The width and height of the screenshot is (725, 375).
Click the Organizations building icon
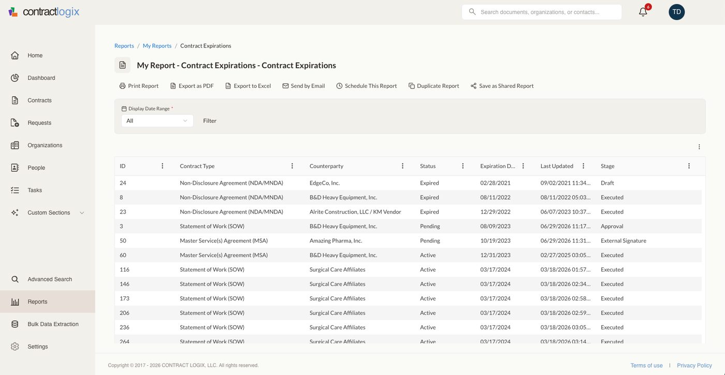15,145
